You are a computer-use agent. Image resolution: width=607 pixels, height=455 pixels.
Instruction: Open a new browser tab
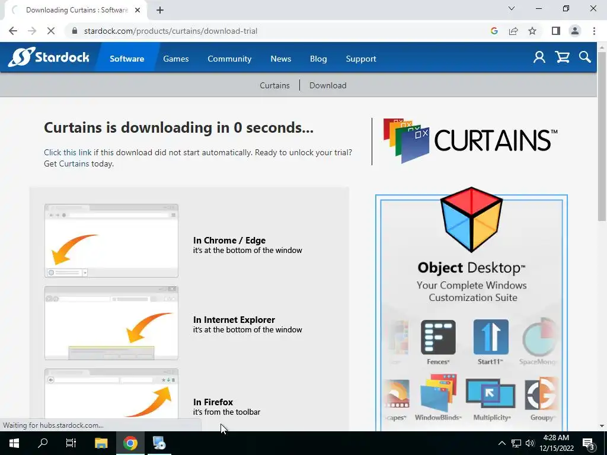click(160, 10)
